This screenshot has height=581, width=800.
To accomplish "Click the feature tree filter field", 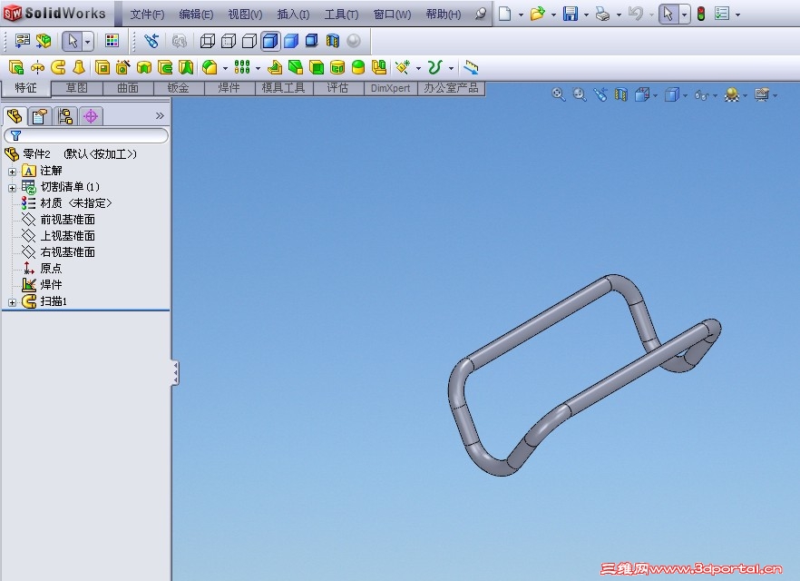I will 86,135.
